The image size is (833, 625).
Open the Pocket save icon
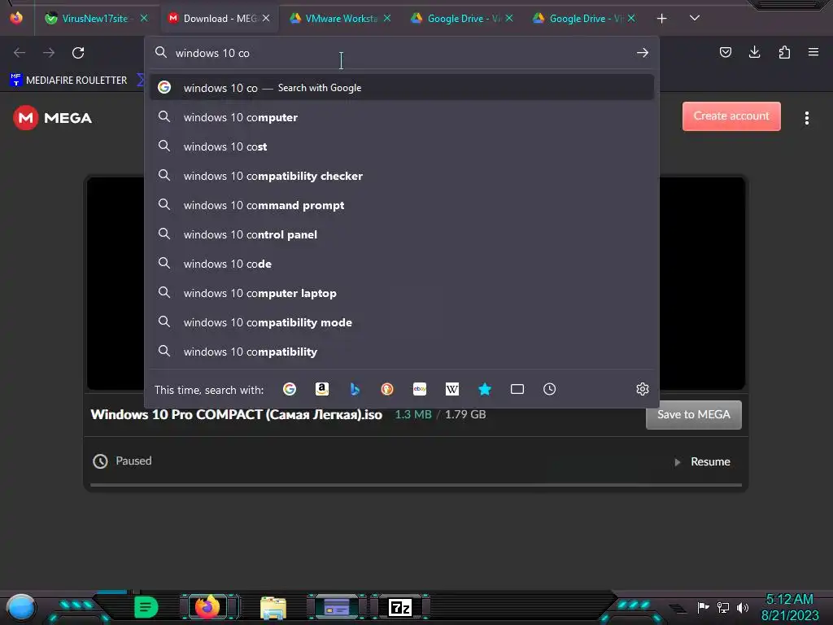click(x=726, y=52)
